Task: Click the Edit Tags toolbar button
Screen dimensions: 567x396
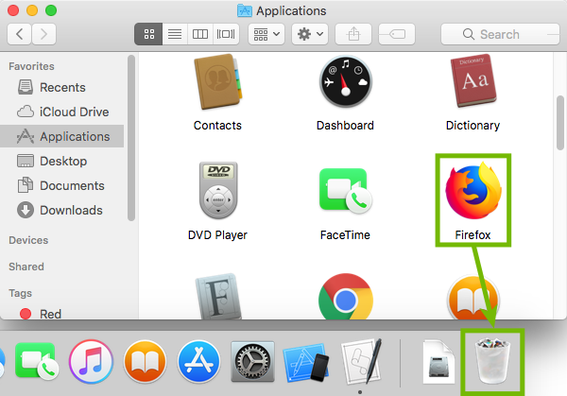Action: [x=397, y=34]
